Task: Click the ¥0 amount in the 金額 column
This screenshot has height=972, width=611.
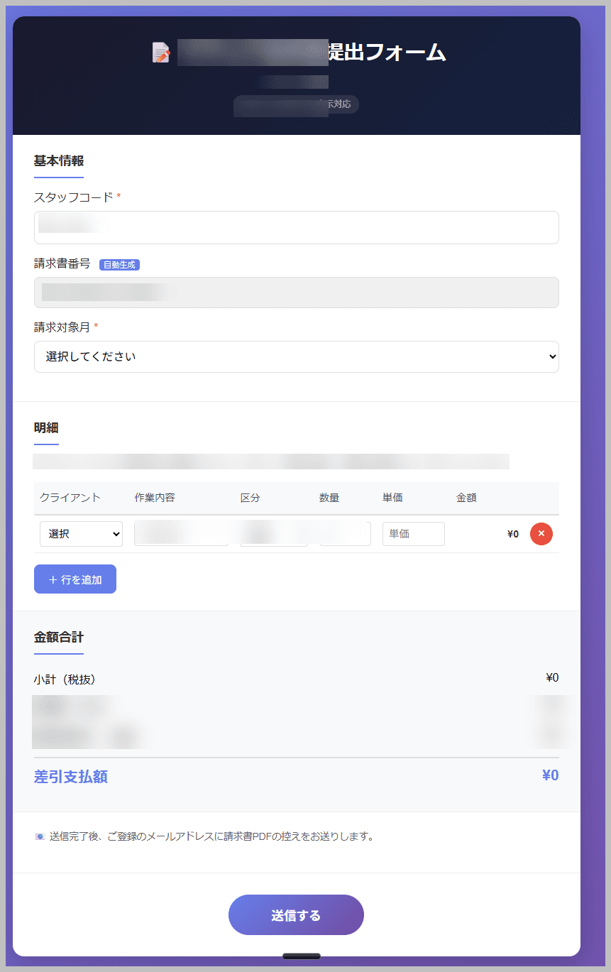Action: 512,533
